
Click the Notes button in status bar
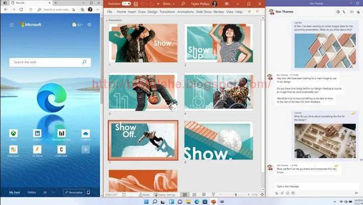pyautogui.click(x=144, y=195)
